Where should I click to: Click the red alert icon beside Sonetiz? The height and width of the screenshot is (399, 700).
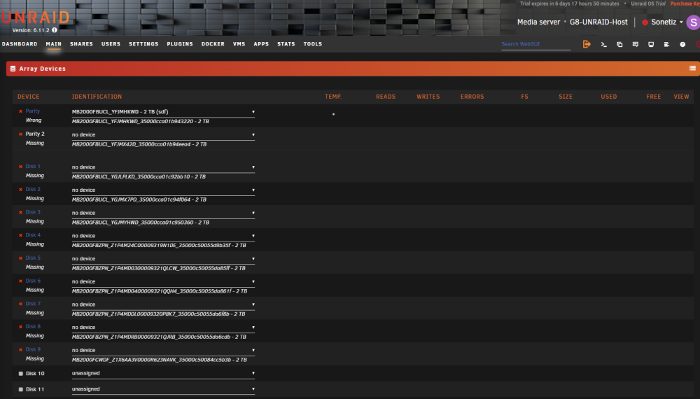pyautogui.click(x=645, y=22)
